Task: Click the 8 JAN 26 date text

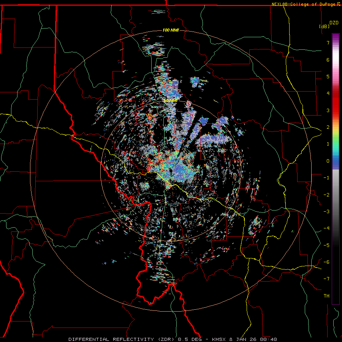Action: pos(242,339)
